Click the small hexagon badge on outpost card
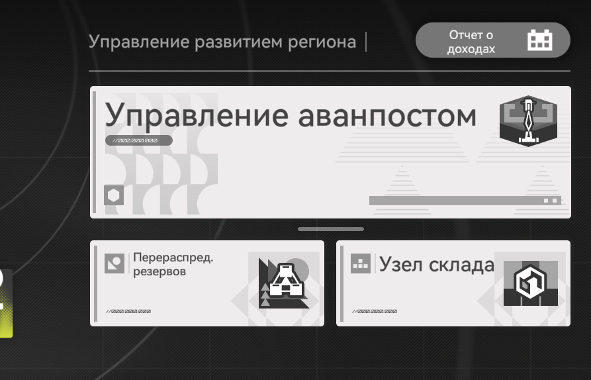 pos(114,195)
